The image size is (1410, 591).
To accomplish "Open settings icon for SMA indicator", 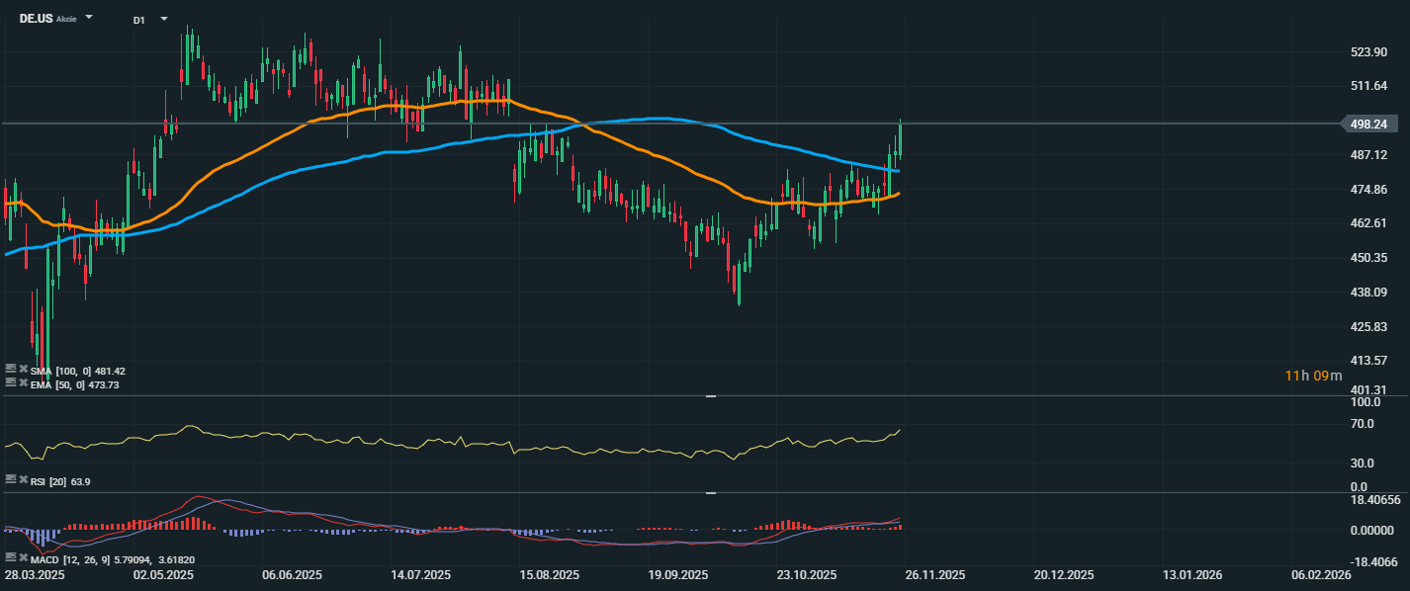I will [x=10, y=371].
